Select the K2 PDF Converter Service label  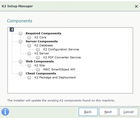click(62, 57)
